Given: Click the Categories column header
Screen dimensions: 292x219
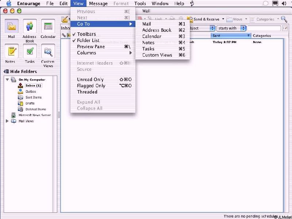Looking at the screenshot, I should (267, 35).
